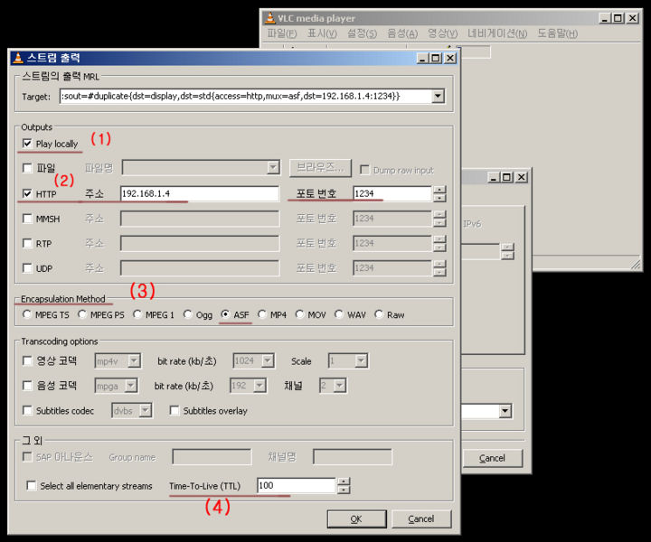This screenshot has height=542, width=651.
Task: Select Raw encapsulation
Action: pyautogui.click(x=379, y=314)
